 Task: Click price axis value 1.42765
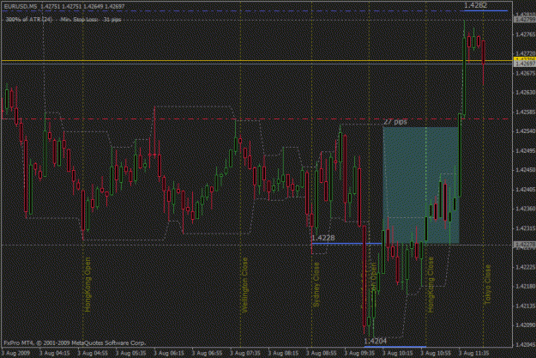coord(526,34)
